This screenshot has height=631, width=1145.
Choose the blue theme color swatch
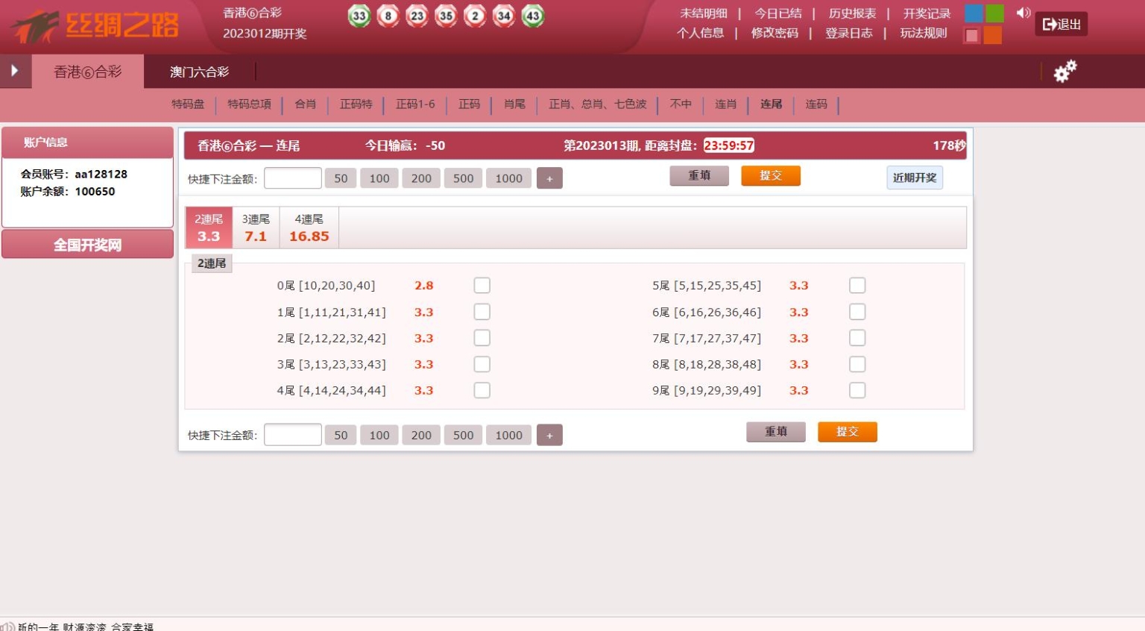(974, 13)
